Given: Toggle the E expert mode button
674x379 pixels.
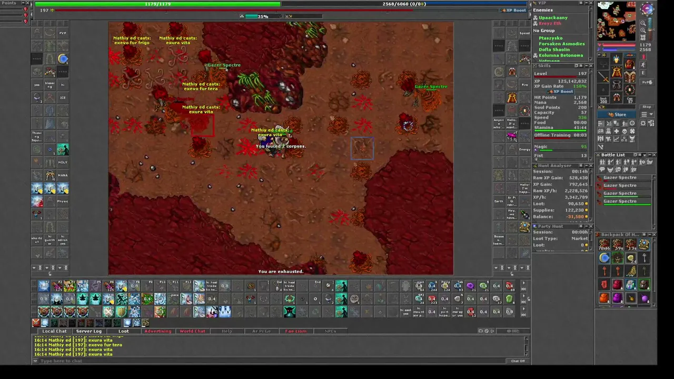Looking at the screenshot, I should pyautogui.click(x=643, y=73).
